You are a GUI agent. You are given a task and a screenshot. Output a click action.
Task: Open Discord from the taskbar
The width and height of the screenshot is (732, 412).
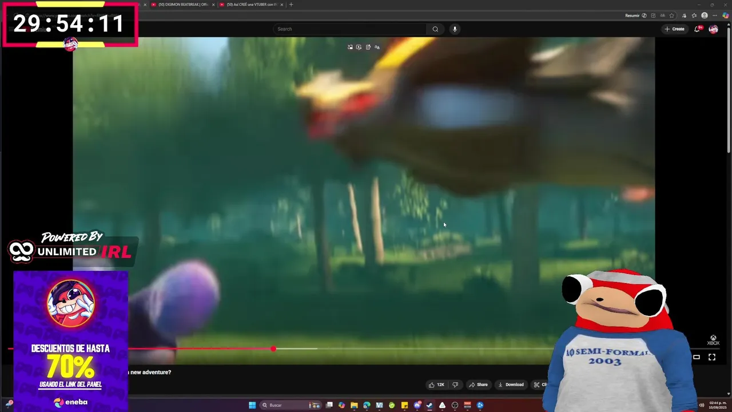(417, 405)
